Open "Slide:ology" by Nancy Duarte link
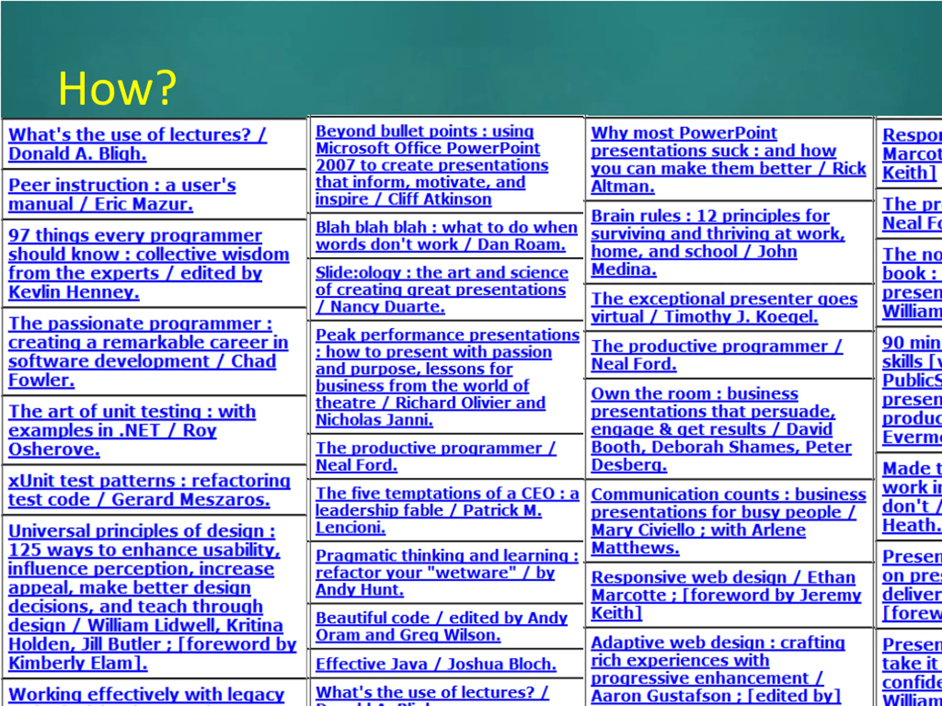 [x=442, y=289]
